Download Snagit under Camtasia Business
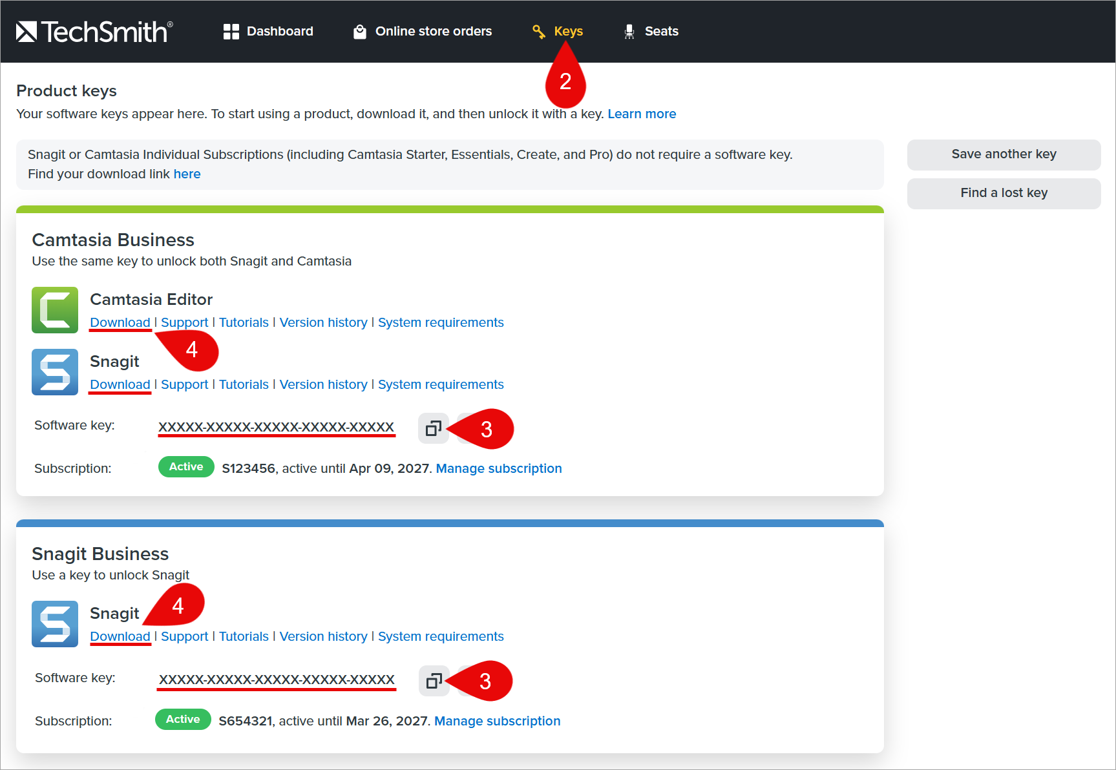This screenshot has width=1116, height=770. (x=120, y=384)
